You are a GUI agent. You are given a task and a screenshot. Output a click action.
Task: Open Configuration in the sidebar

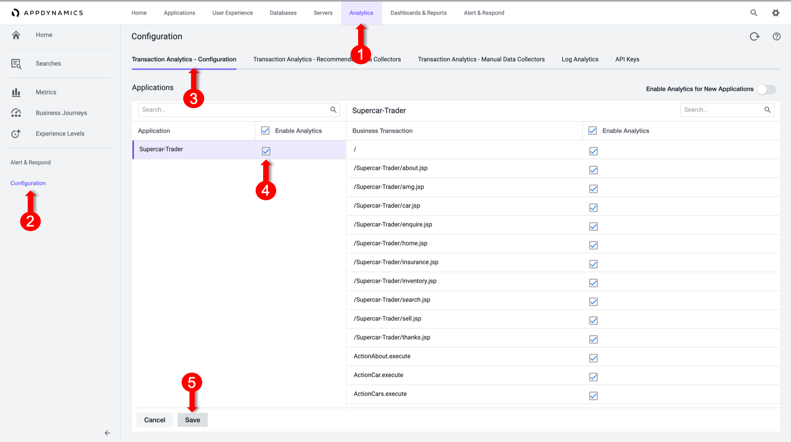point(28,183)
